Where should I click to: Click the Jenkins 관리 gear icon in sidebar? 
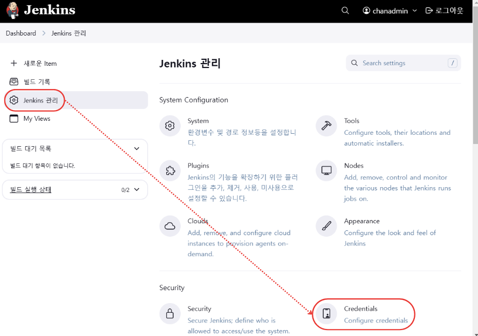tap(13, 100)
